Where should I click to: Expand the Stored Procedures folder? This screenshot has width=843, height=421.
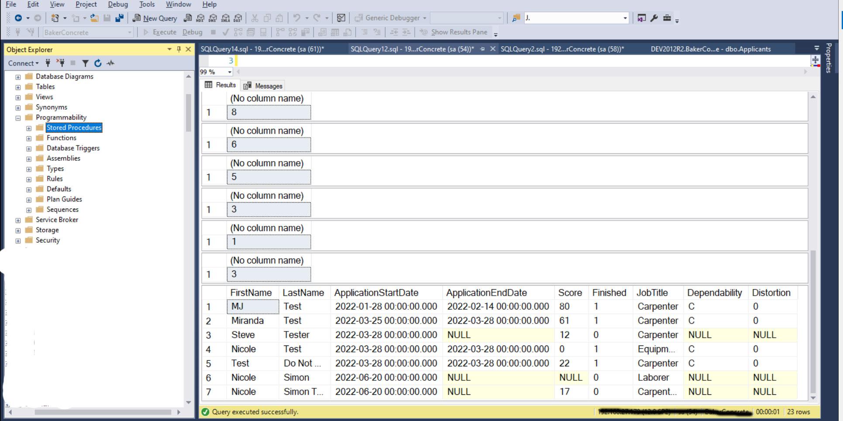pyautogui.click(x=29, y=128)
